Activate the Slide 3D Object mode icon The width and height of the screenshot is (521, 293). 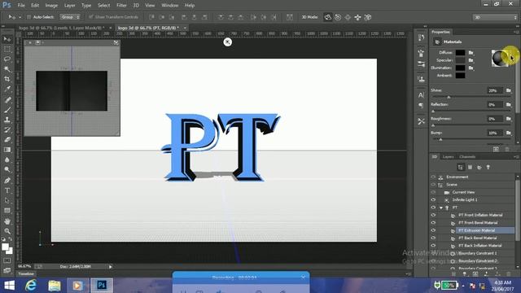click(357, 17)
